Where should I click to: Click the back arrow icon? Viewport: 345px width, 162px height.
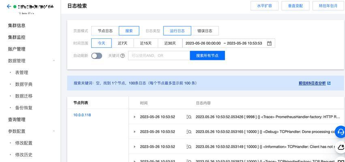coord(9,6)
